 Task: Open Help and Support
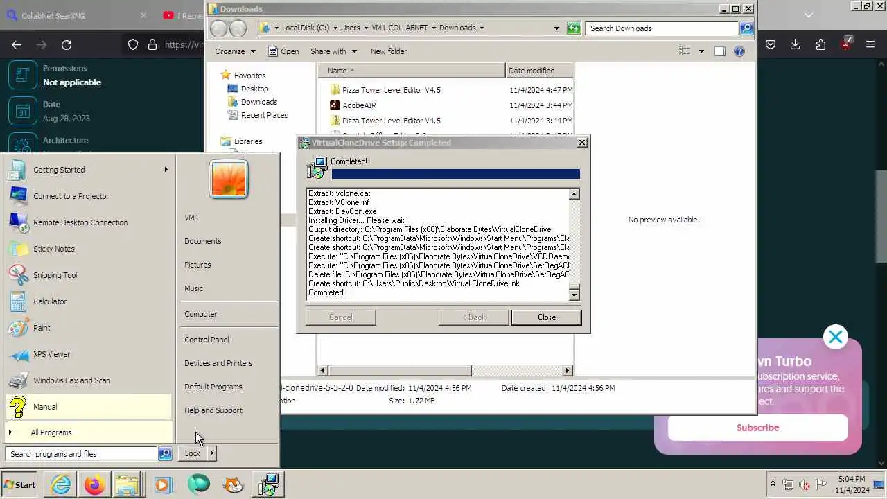pos(213,410)
